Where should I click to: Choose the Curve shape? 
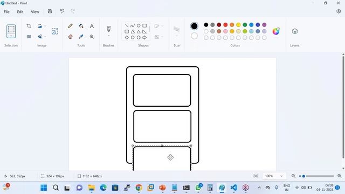point(133,26)
